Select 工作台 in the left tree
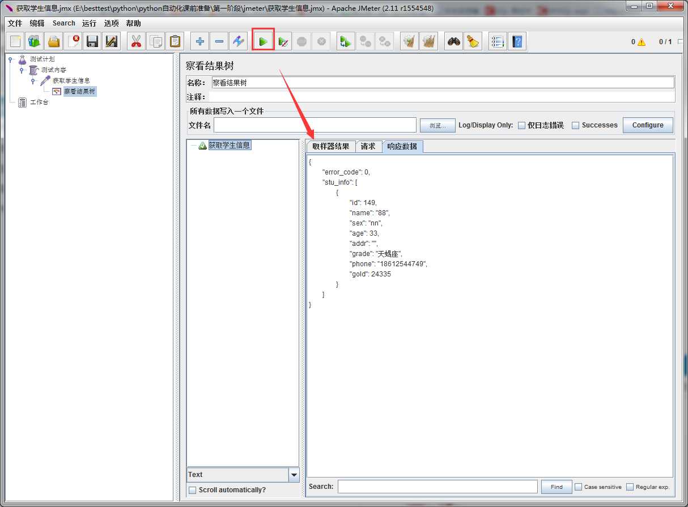688x507 pixels. point(39,103)
